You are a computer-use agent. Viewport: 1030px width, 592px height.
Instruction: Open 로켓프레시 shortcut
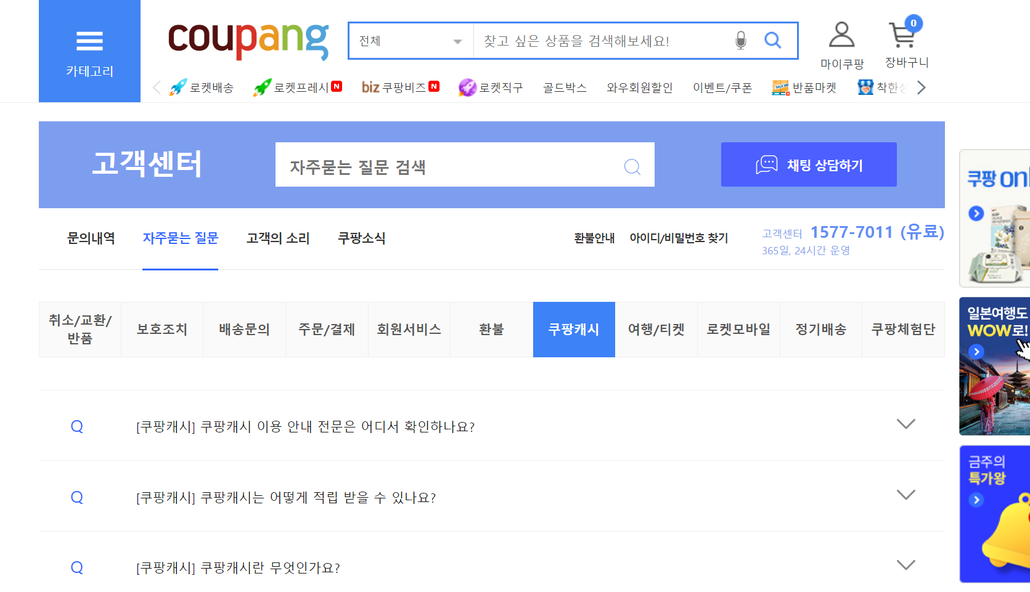click(298, 87)
